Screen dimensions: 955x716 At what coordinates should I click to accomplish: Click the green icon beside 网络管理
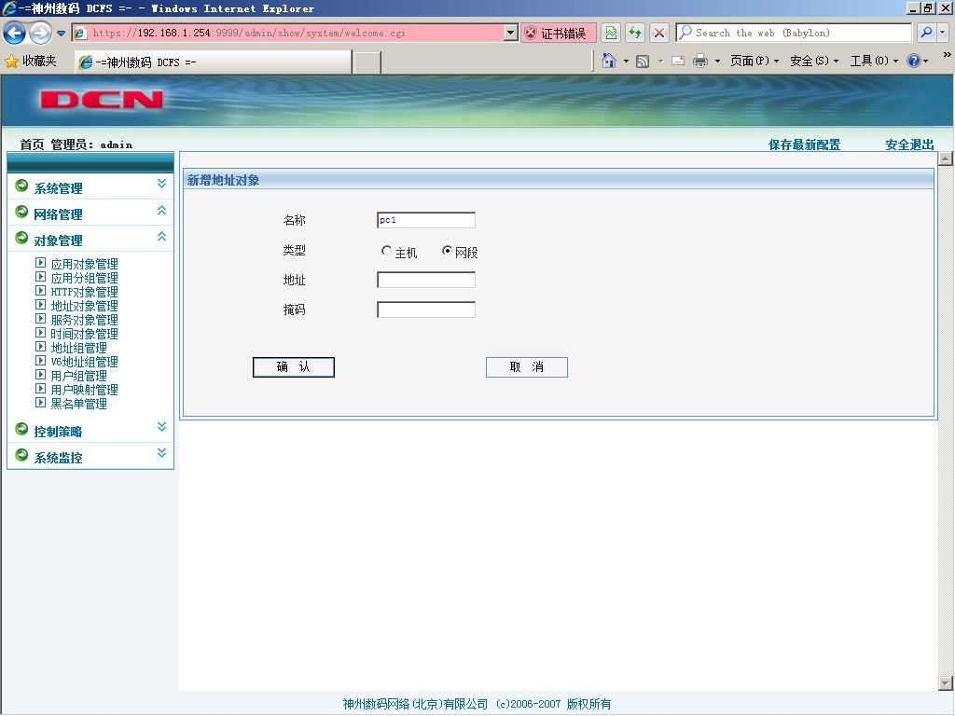point(21,212)
